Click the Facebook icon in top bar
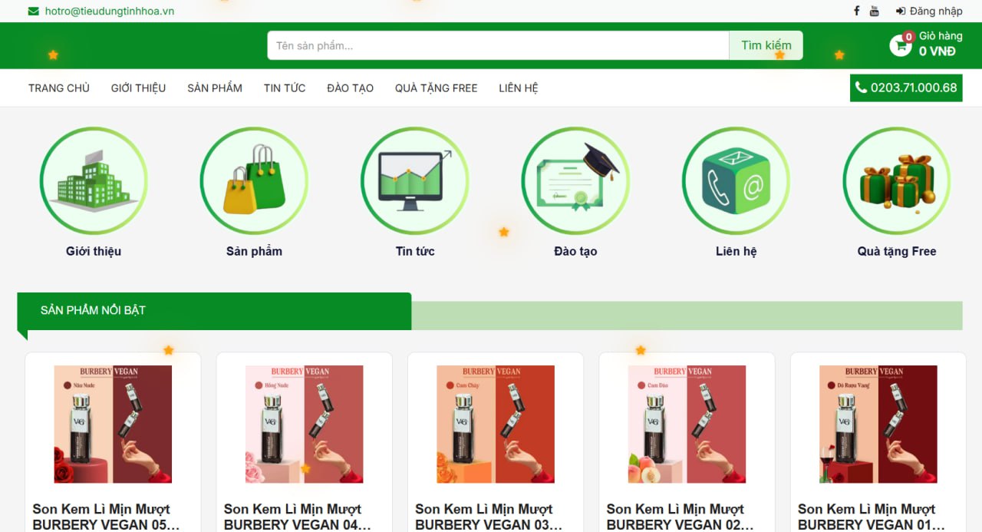Image resolution: width=982 pixels, height=532 pixels. 856,11
